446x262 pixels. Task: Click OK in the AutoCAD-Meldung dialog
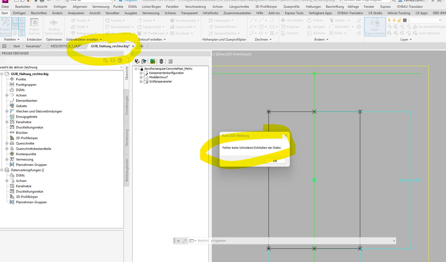pyautogui.click(x=275, y=161)
